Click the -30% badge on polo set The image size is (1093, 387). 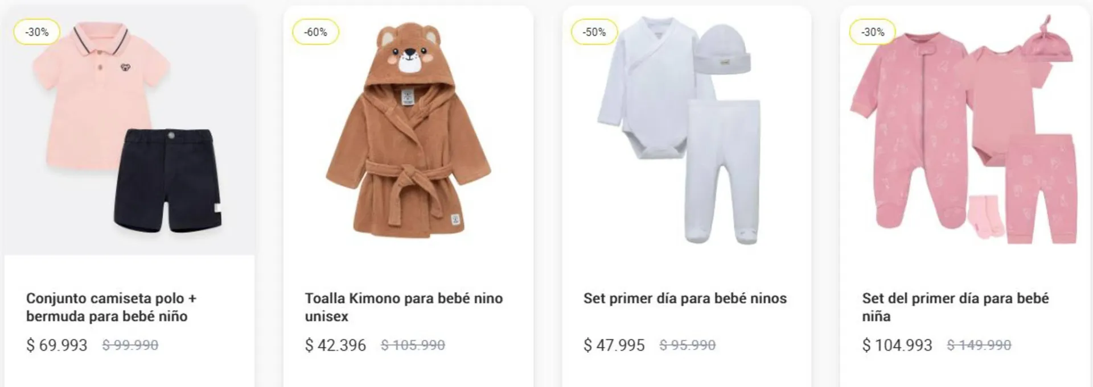click(x=37, y=32)
